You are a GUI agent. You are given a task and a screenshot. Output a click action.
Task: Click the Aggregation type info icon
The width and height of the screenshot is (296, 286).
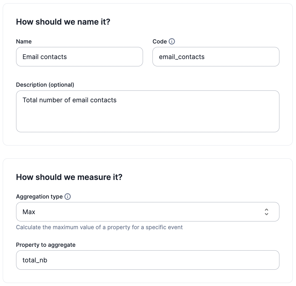pyautogui.click(x=67, y=197)
